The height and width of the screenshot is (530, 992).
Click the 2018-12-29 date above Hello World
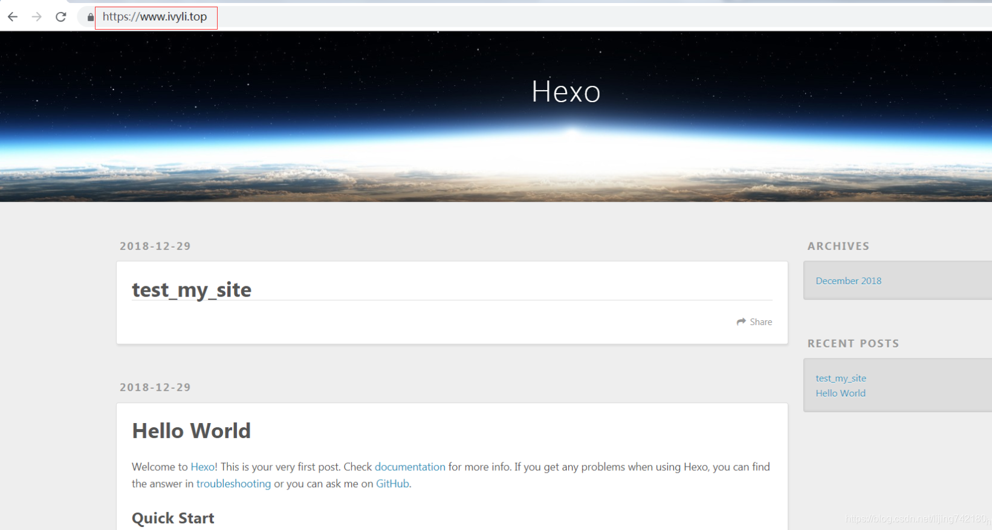[x=155, y=388]
